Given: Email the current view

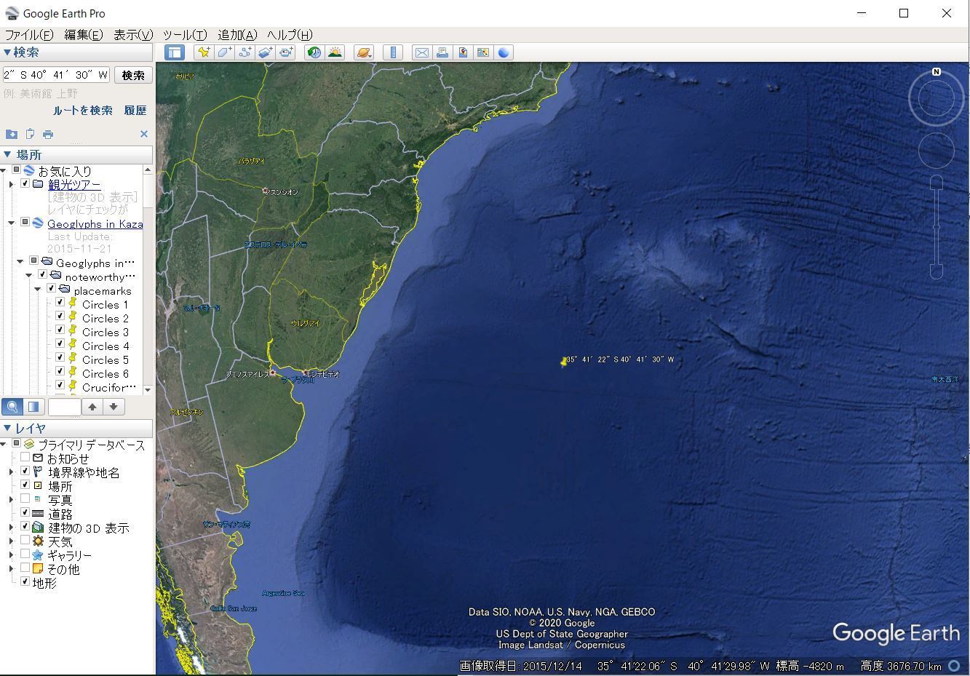Looking at the screenshot, I should click(421, 52).
